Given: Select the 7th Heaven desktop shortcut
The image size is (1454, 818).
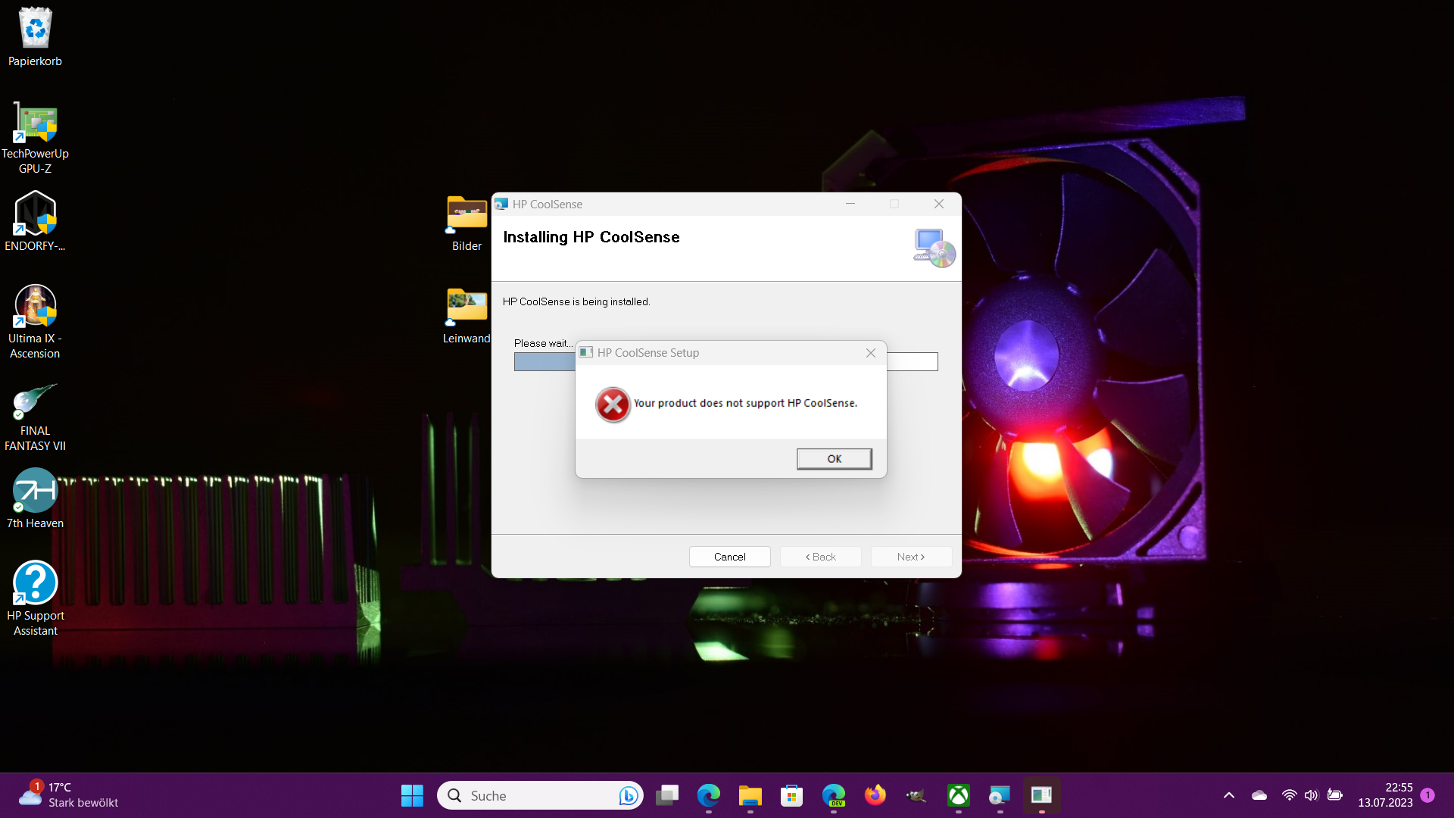Looking at the screenshot, I should [35, 491].
